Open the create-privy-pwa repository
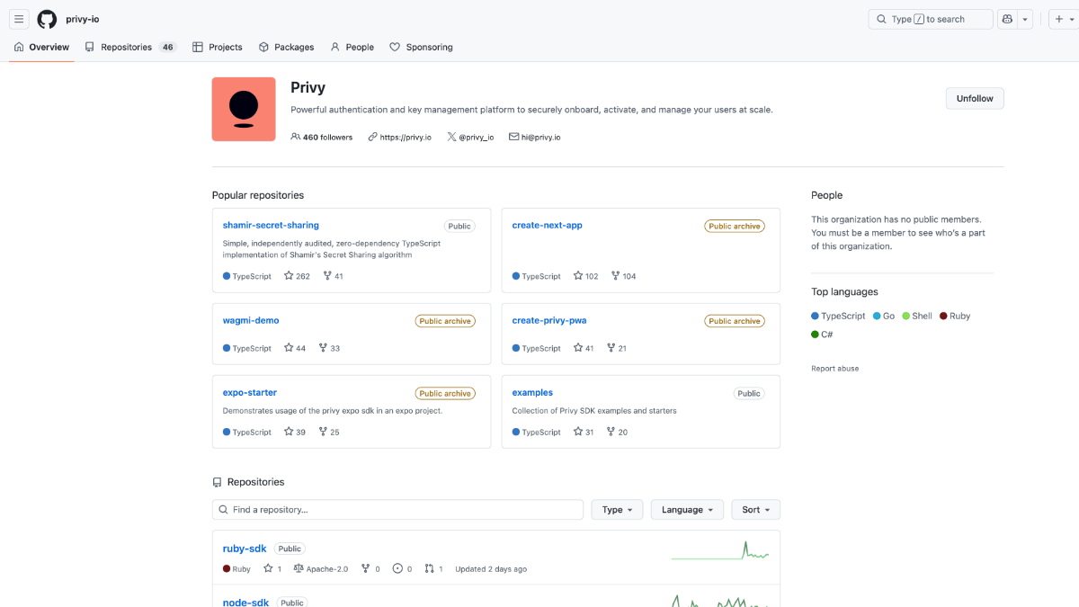This screenshot has height=607, width=1079. point(549,320)
